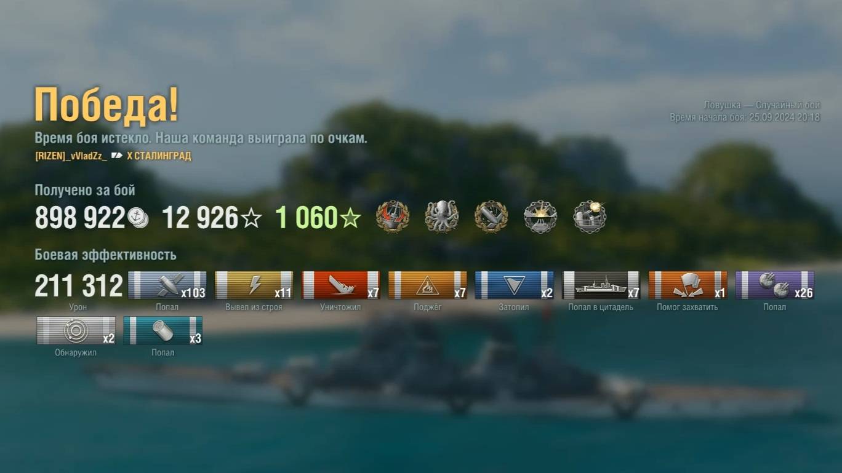Viewport: 842px width, 473px height.
Task: Click the silver credits coin icon
Action: (138, 218)
